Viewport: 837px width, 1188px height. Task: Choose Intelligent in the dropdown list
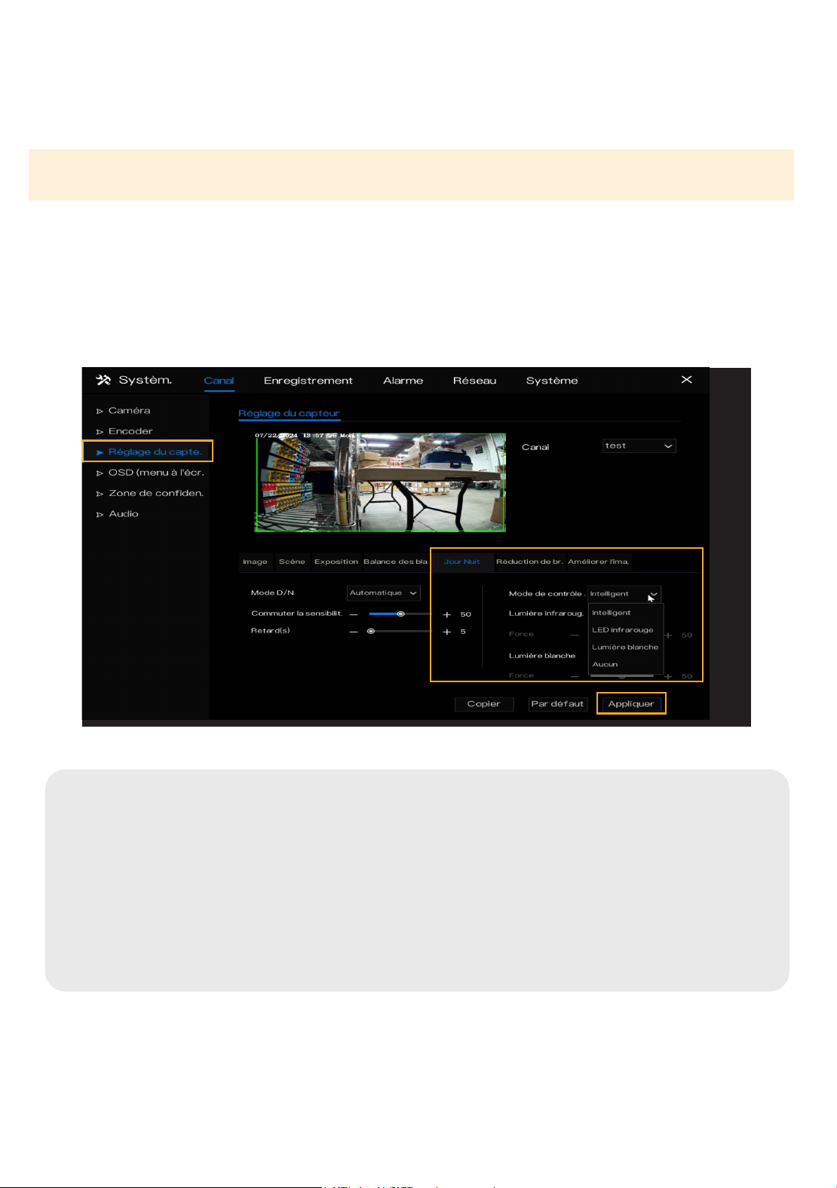pyautogui.click(x=625, y=613)
